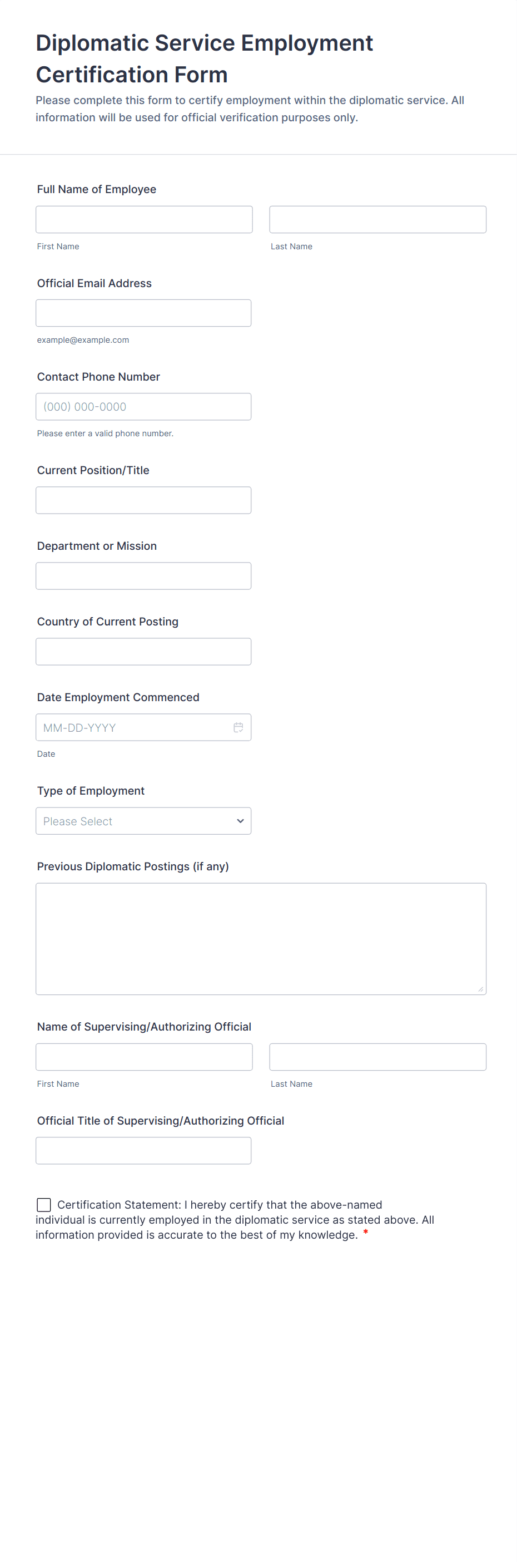
Task: Click the supervising official's First Name field
Action: coord(143,1056)
